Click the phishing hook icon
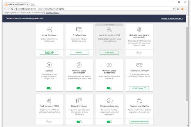Viewport: 191px width, 127px height. [79, 65]
